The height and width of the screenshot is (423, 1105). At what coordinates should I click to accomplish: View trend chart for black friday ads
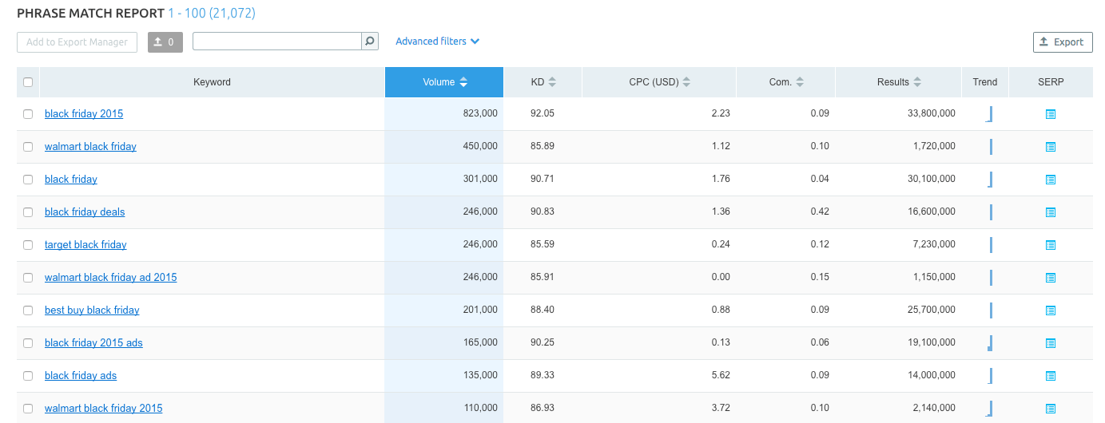click(x=990, y=376)
